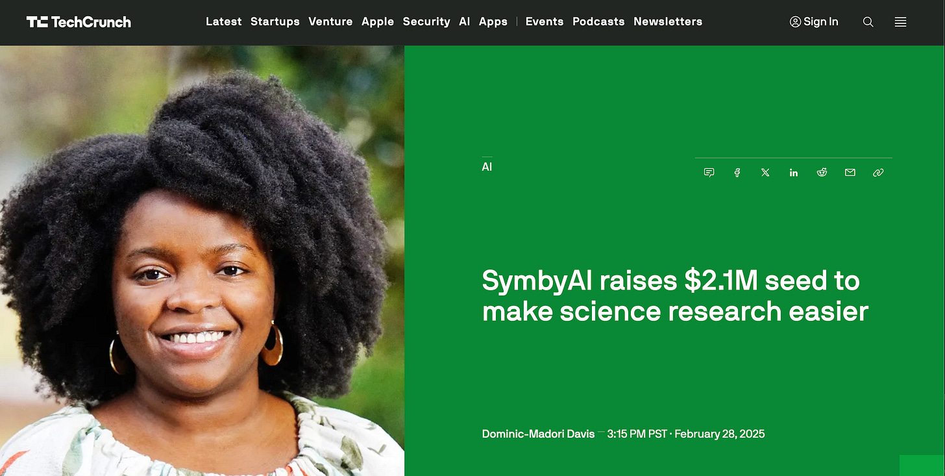Click the Sign In link
This screenshot has height=476, width=945.
[x=814, y=21]
